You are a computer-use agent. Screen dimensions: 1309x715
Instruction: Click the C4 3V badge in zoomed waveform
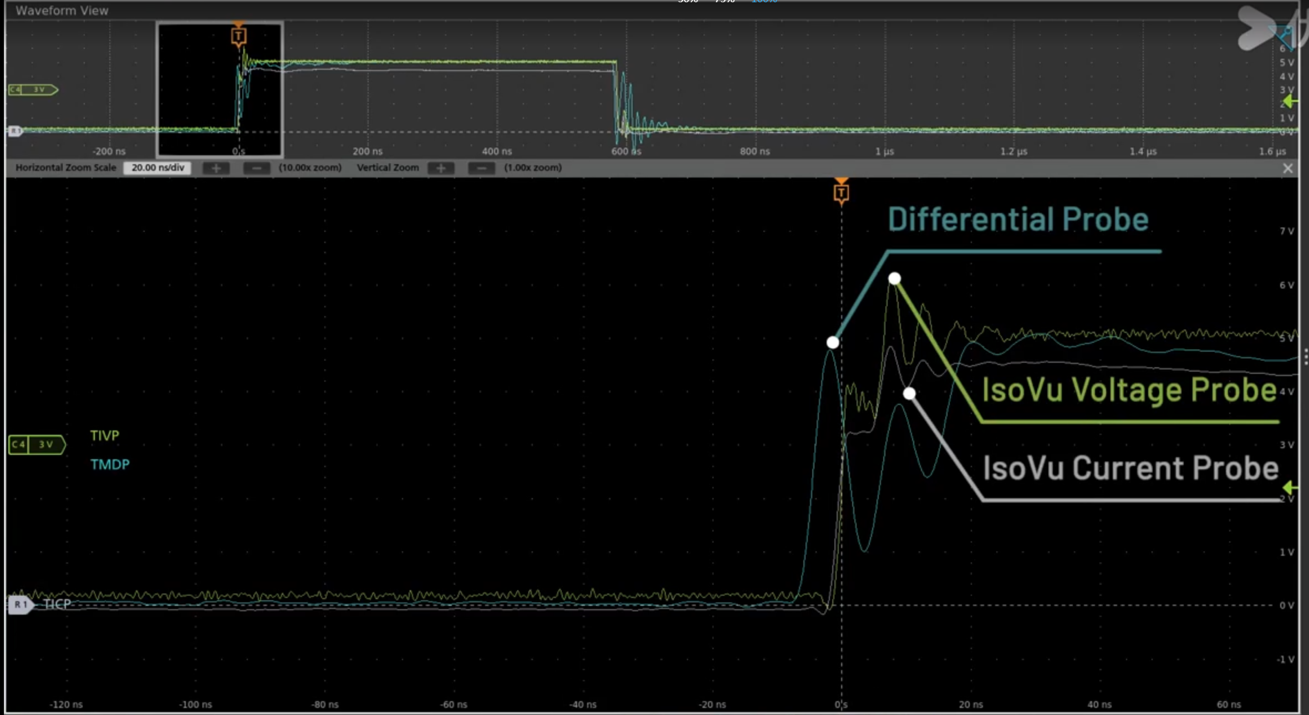click(37, 444)
